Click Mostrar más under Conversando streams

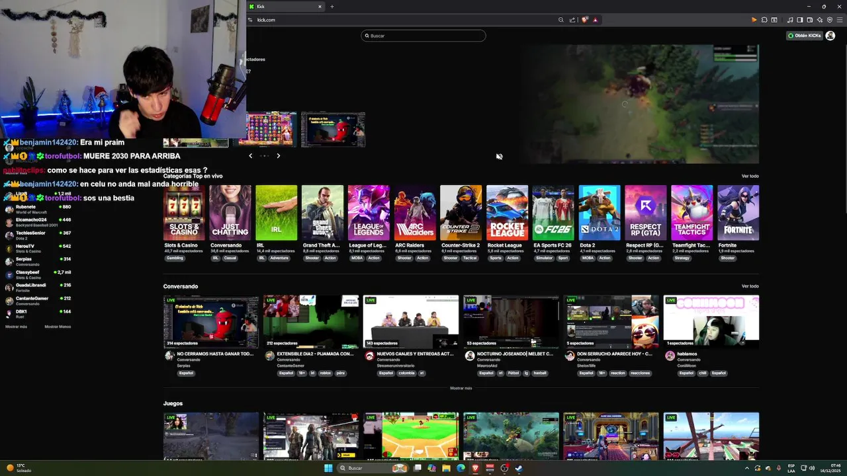461,388
